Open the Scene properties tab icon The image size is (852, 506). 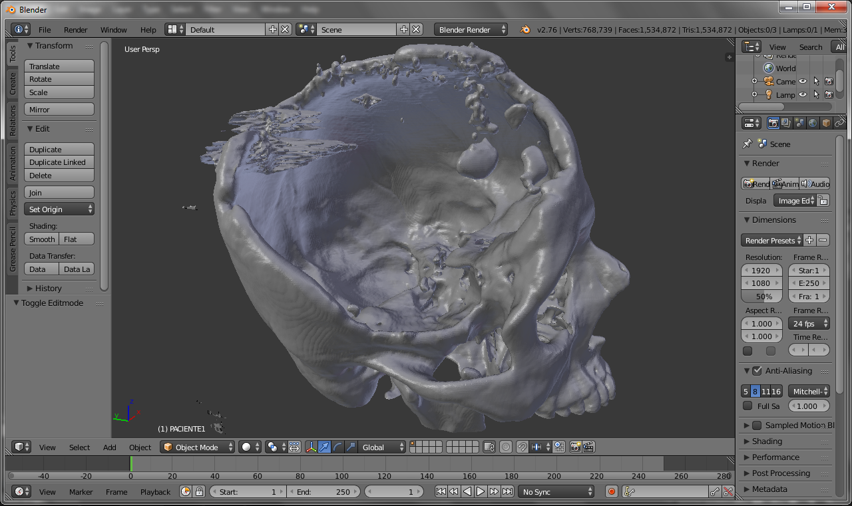click(x=799, y=123)
